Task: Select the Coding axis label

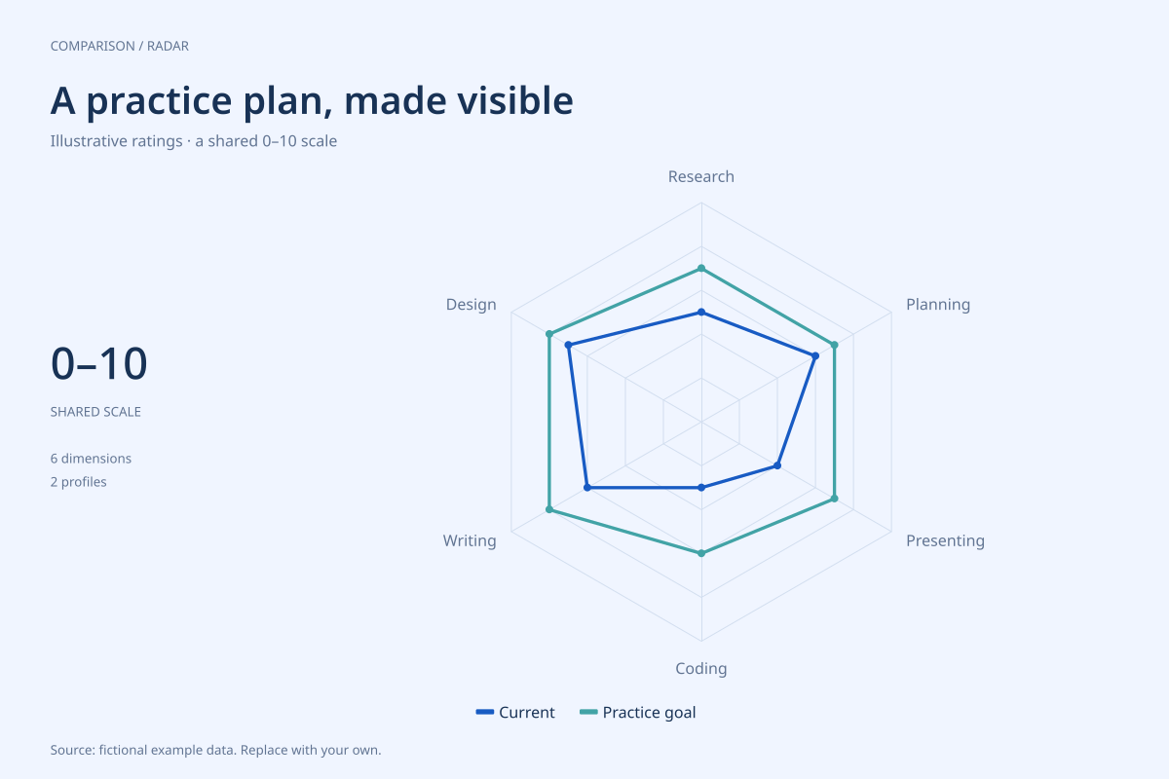Action: click(x=701, y=669)
